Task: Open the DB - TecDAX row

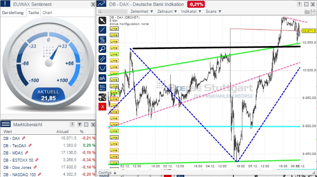Action: click(48, 145)
